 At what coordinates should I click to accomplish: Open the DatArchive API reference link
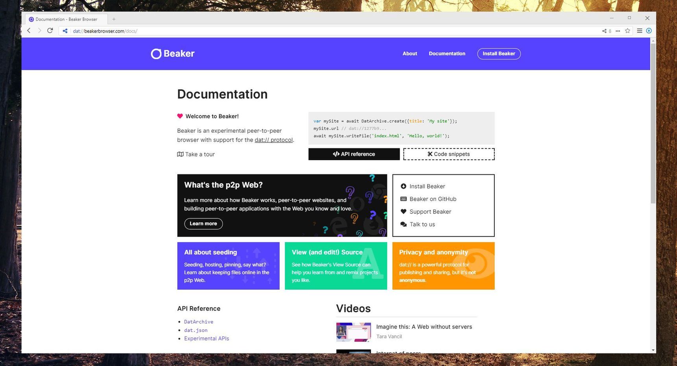199,322
